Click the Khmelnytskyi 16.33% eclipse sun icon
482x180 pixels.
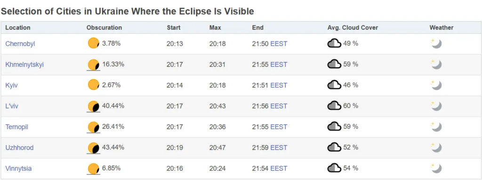pyautogui.click(x=94, y=65)
